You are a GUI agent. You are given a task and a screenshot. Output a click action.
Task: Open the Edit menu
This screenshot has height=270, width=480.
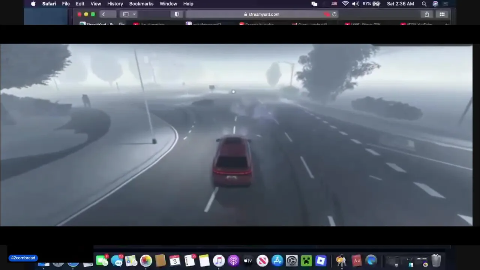[x=80, y=4]
